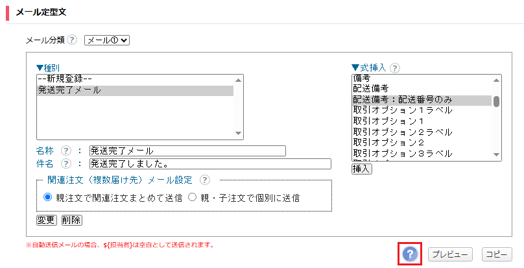Select --新規登録-- in 種別 list
Screen dimensions: 524x268
click(135, 79)
